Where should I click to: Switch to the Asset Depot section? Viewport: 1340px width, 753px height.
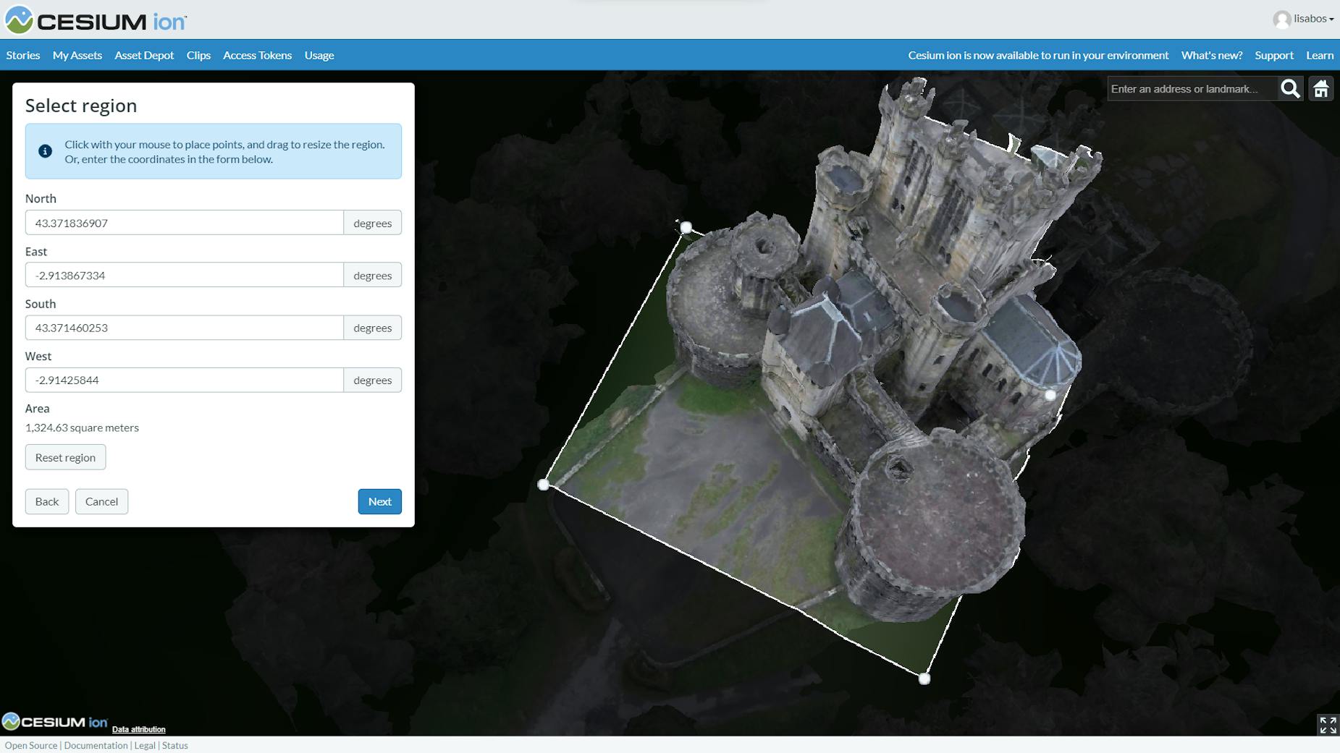tap(144, 55)
